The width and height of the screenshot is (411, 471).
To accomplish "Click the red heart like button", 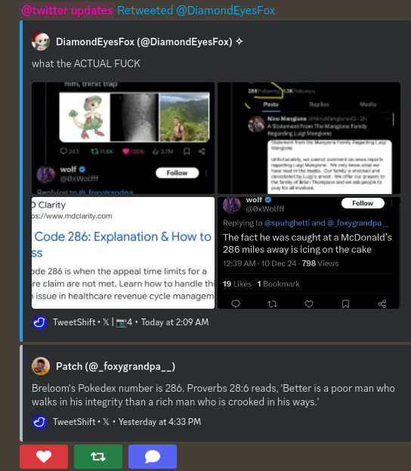I will pyautogui.click(x=44, y=456).
